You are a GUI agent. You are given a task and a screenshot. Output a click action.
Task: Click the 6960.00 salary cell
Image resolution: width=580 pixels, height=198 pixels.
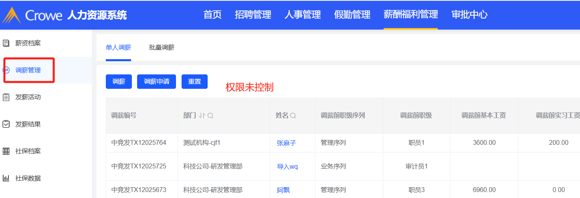tap(484, 190)
